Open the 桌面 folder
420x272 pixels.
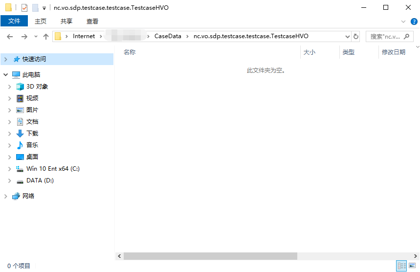click(32, 157)
